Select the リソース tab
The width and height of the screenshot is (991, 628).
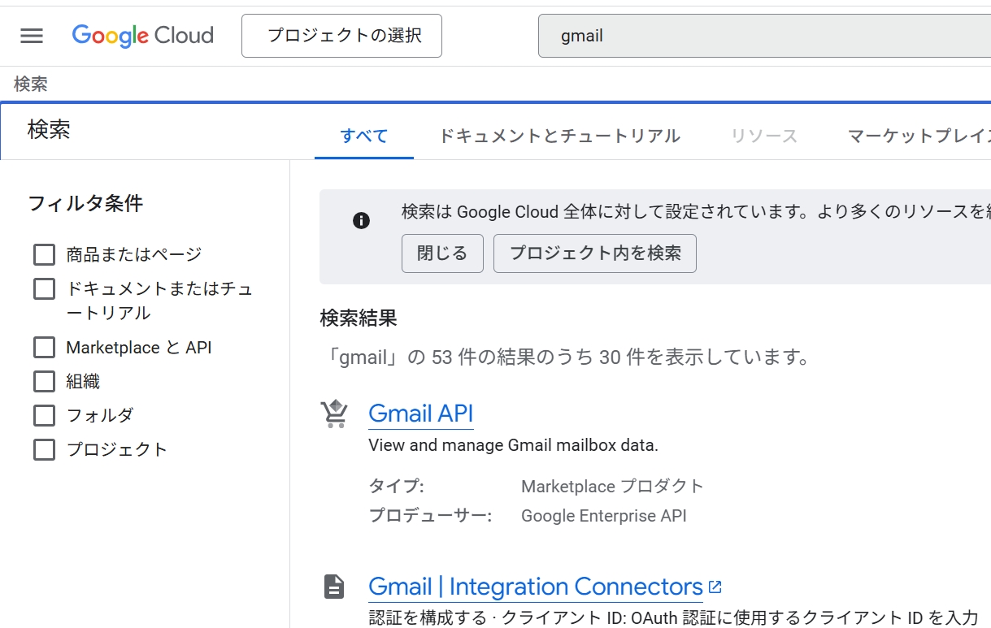click(x=764, y=136)
